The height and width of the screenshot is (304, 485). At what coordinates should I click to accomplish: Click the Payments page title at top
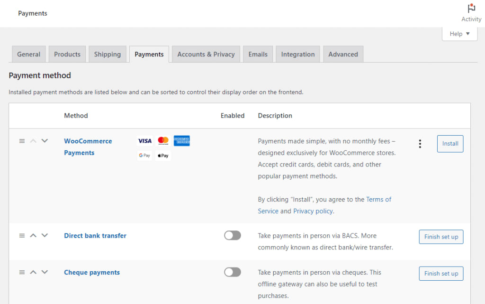click(x=33, y=13)
